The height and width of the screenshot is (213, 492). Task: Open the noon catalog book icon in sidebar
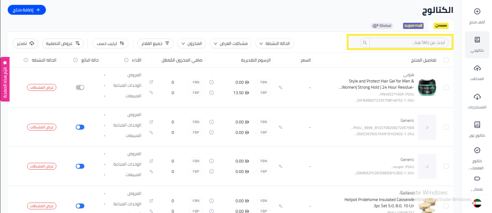pos(477,125)
